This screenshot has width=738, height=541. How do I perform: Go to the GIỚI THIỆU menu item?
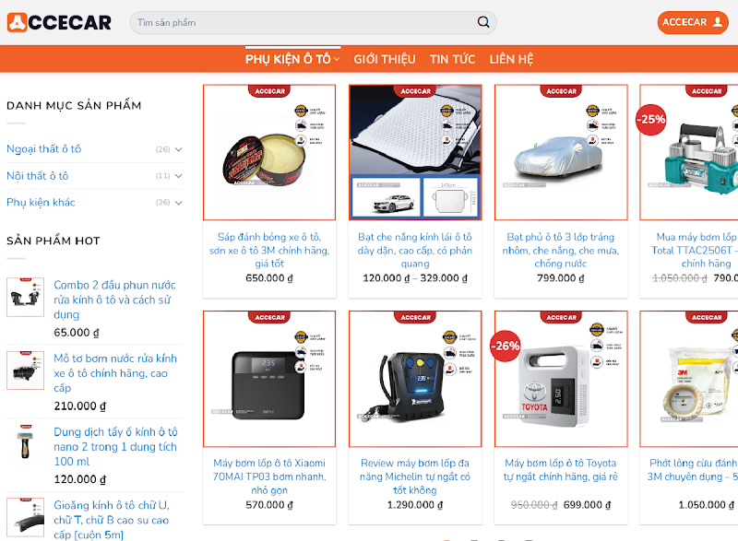(x=385, y=59)
